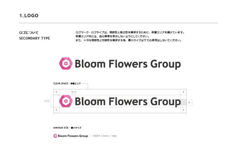Click the large pink flower logo mark
The width and height of the screenshot is (237, 168).
(66, 63)
